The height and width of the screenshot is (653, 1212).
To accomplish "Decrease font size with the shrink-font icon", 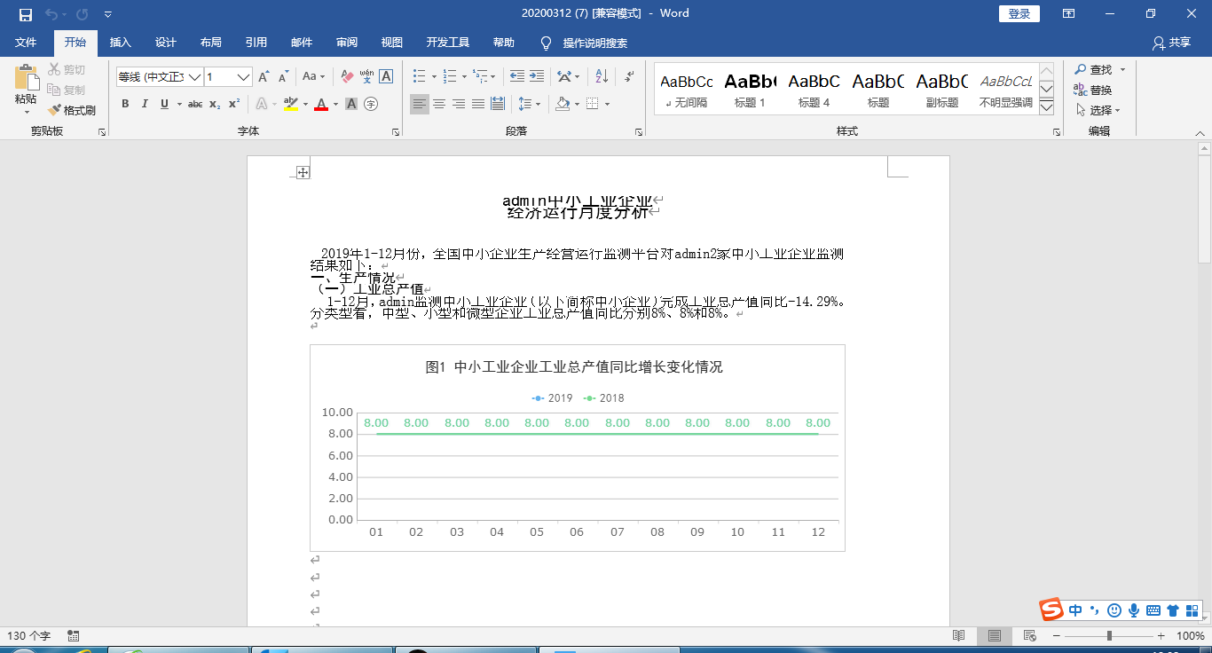I will coord(284,77).
